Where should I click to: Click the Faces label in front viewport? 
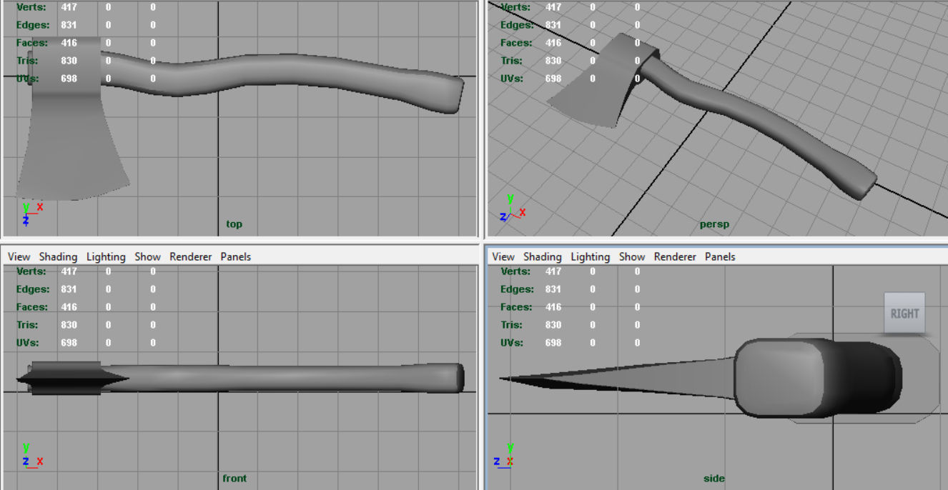tap(32, 307)
